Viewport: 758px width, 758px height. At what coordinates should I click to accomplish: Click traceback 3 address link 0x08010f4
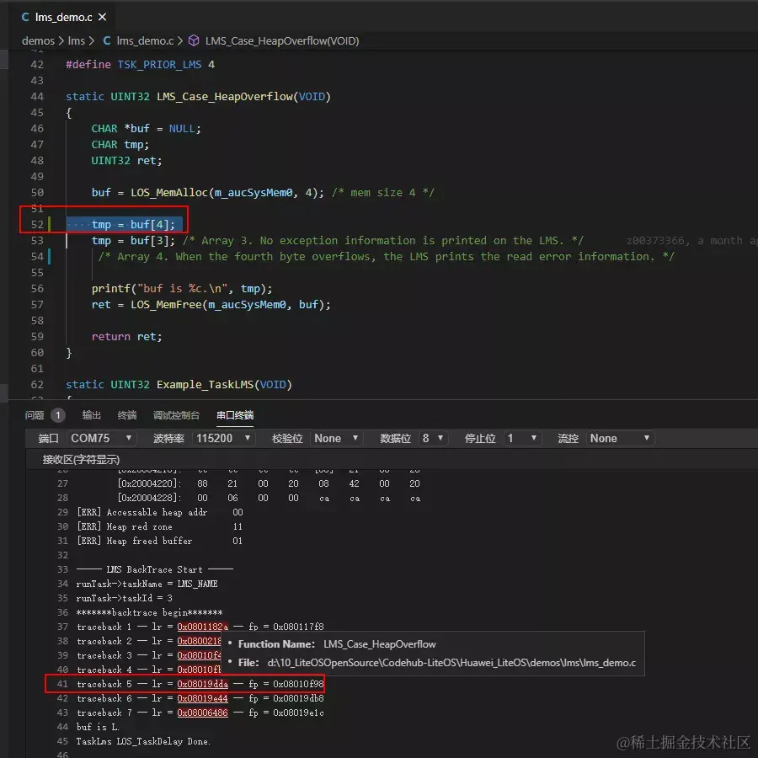pyautogui.click(x=199, y=655)
